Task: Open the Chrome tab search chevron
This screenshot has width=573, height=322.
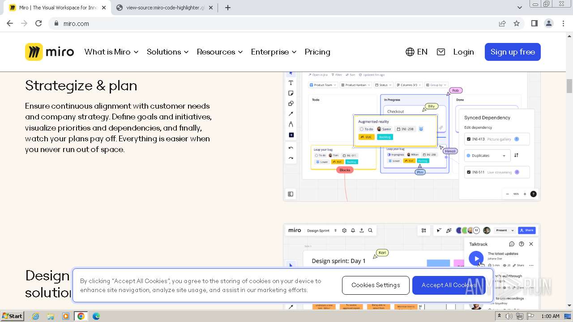Action: (520, 8)
